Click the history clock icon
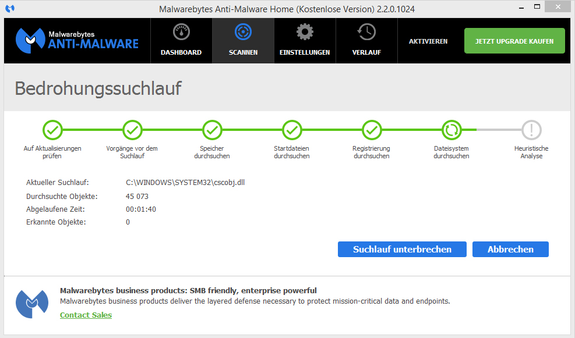The width and height of the screenshot is (575, 338). pos(366,32)
